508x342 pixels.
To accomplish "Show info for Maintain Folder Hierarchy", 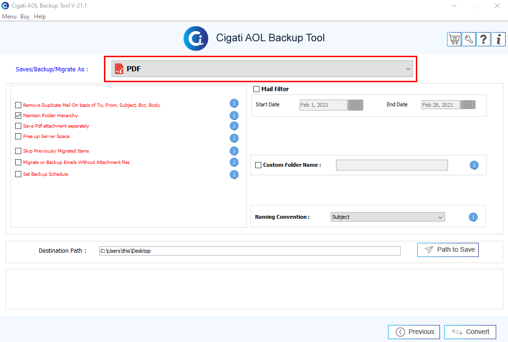I will 234,116.
